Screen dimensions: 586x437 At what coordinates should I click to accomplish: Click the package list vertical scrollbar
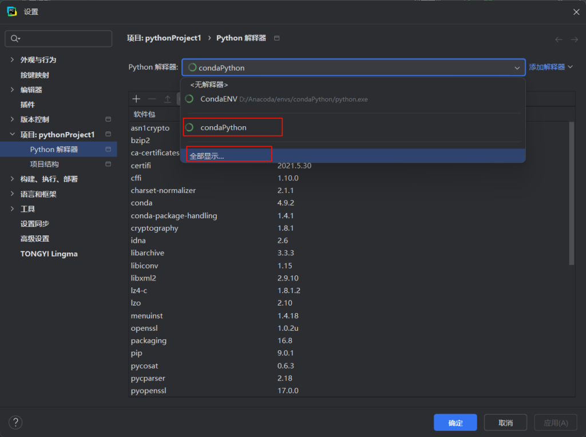coord(572,193)
